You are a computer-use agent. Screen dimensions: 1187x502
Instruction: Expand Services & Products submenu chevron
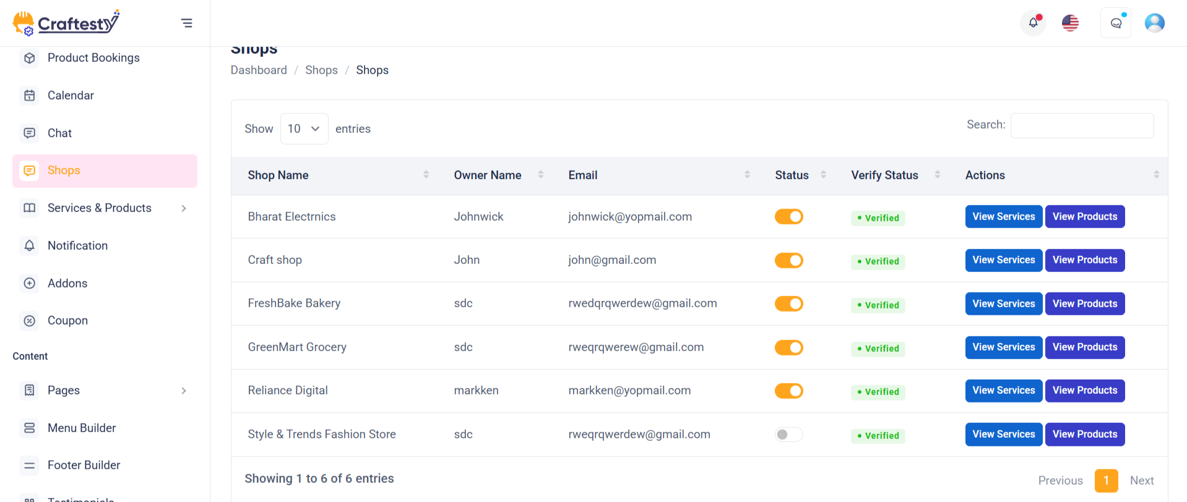(184, 208)
